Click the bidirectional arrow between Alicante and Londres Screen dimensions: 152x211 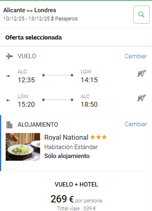click(30, 11)
